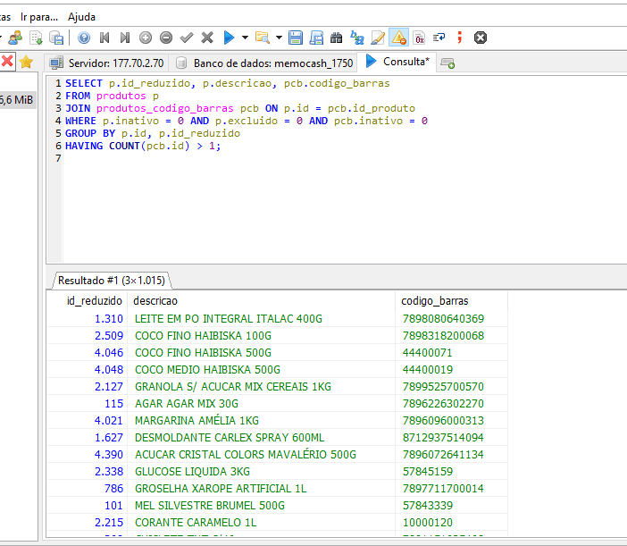Click the blue Execute query play button
627x546 pixels.
(x=229, y=38)
